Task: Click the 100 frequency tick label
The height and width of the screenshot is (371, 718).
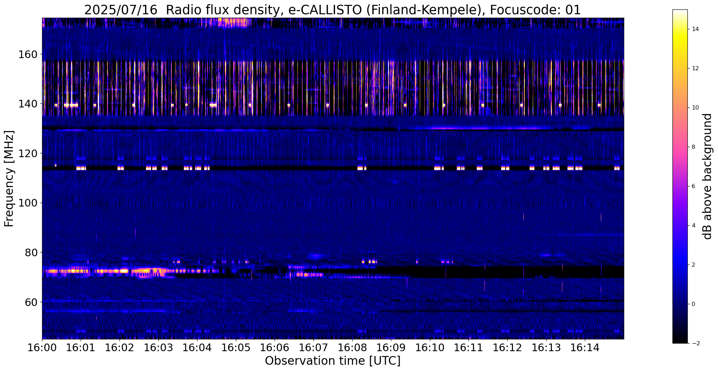Action: [x=27, y=203]
